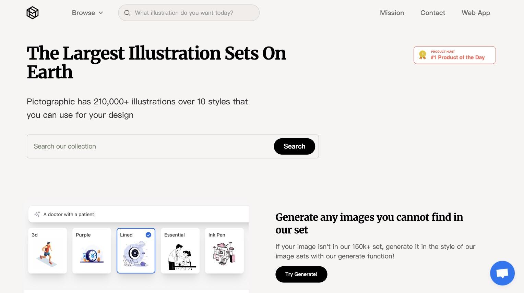Toggle the blue checkmark on the Lined style
The width and height of the screenshot is (524, 293).
(148, 235)
